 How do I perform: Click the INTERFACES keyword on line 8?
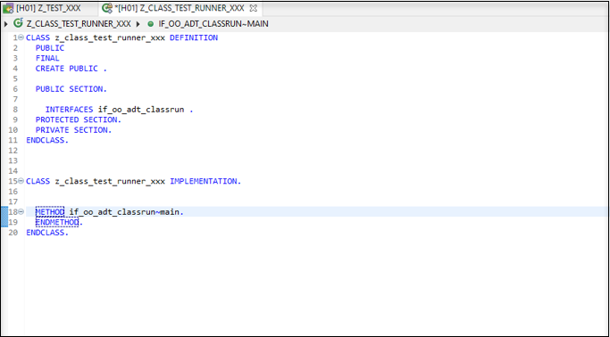point(70,110)
